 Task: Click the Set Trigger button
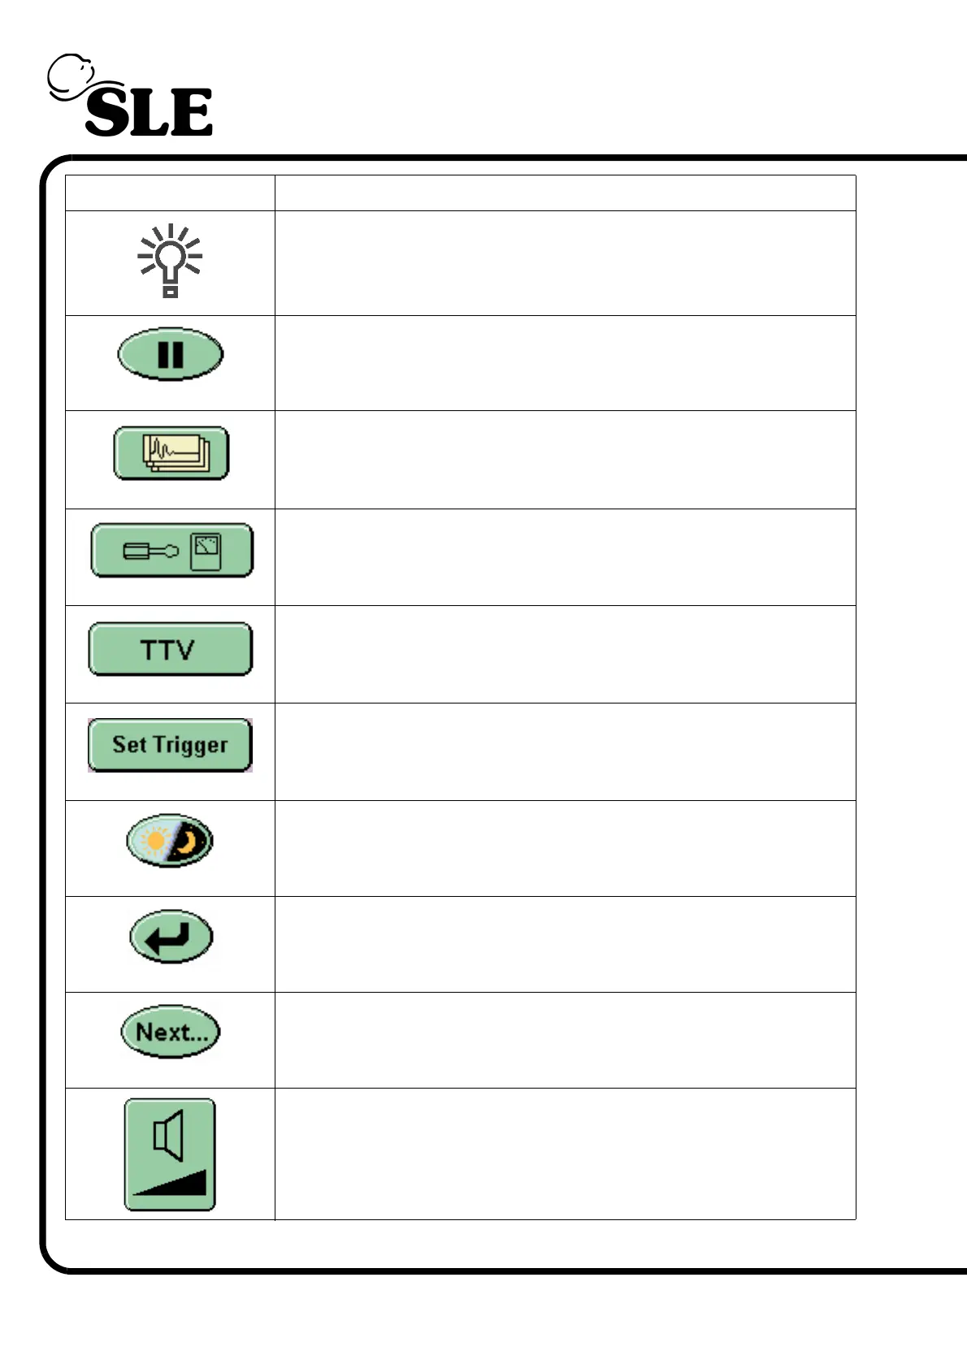tap(170, 745)
